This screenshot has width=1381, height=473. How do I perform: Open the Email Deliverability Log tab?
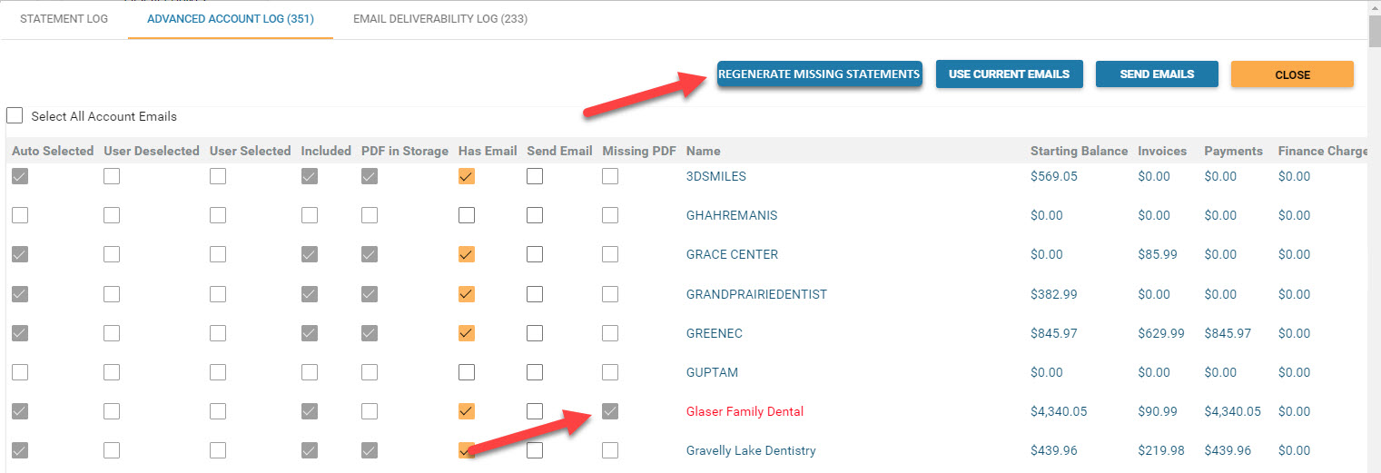coord(440,19)
